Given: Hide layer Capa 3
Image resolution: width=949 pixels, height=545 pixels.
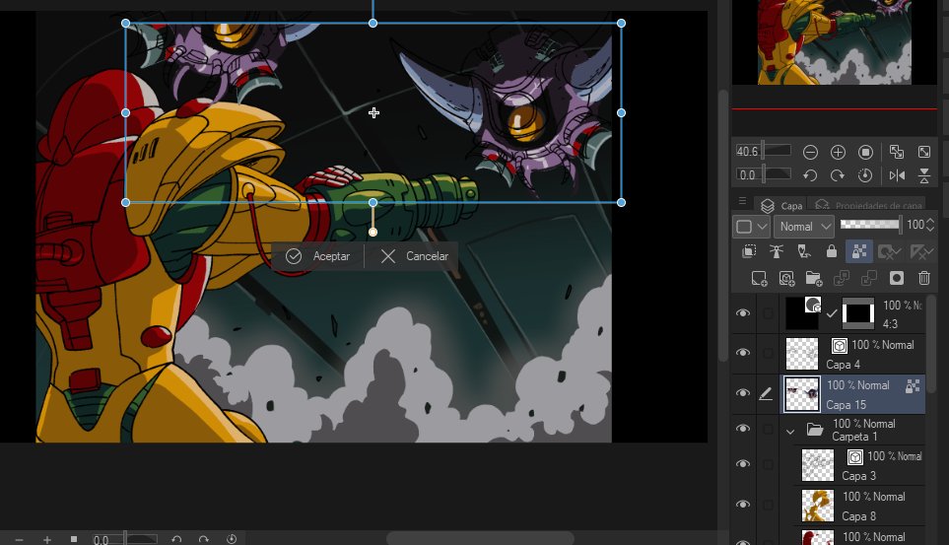Looking at the screenshot, I should [743, 464].
